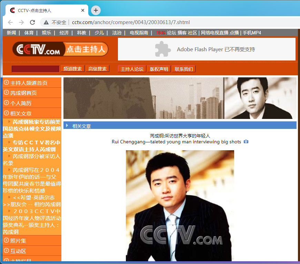Open the 版权声明 button
Screen dimensions: 300x264
(159, 69)
